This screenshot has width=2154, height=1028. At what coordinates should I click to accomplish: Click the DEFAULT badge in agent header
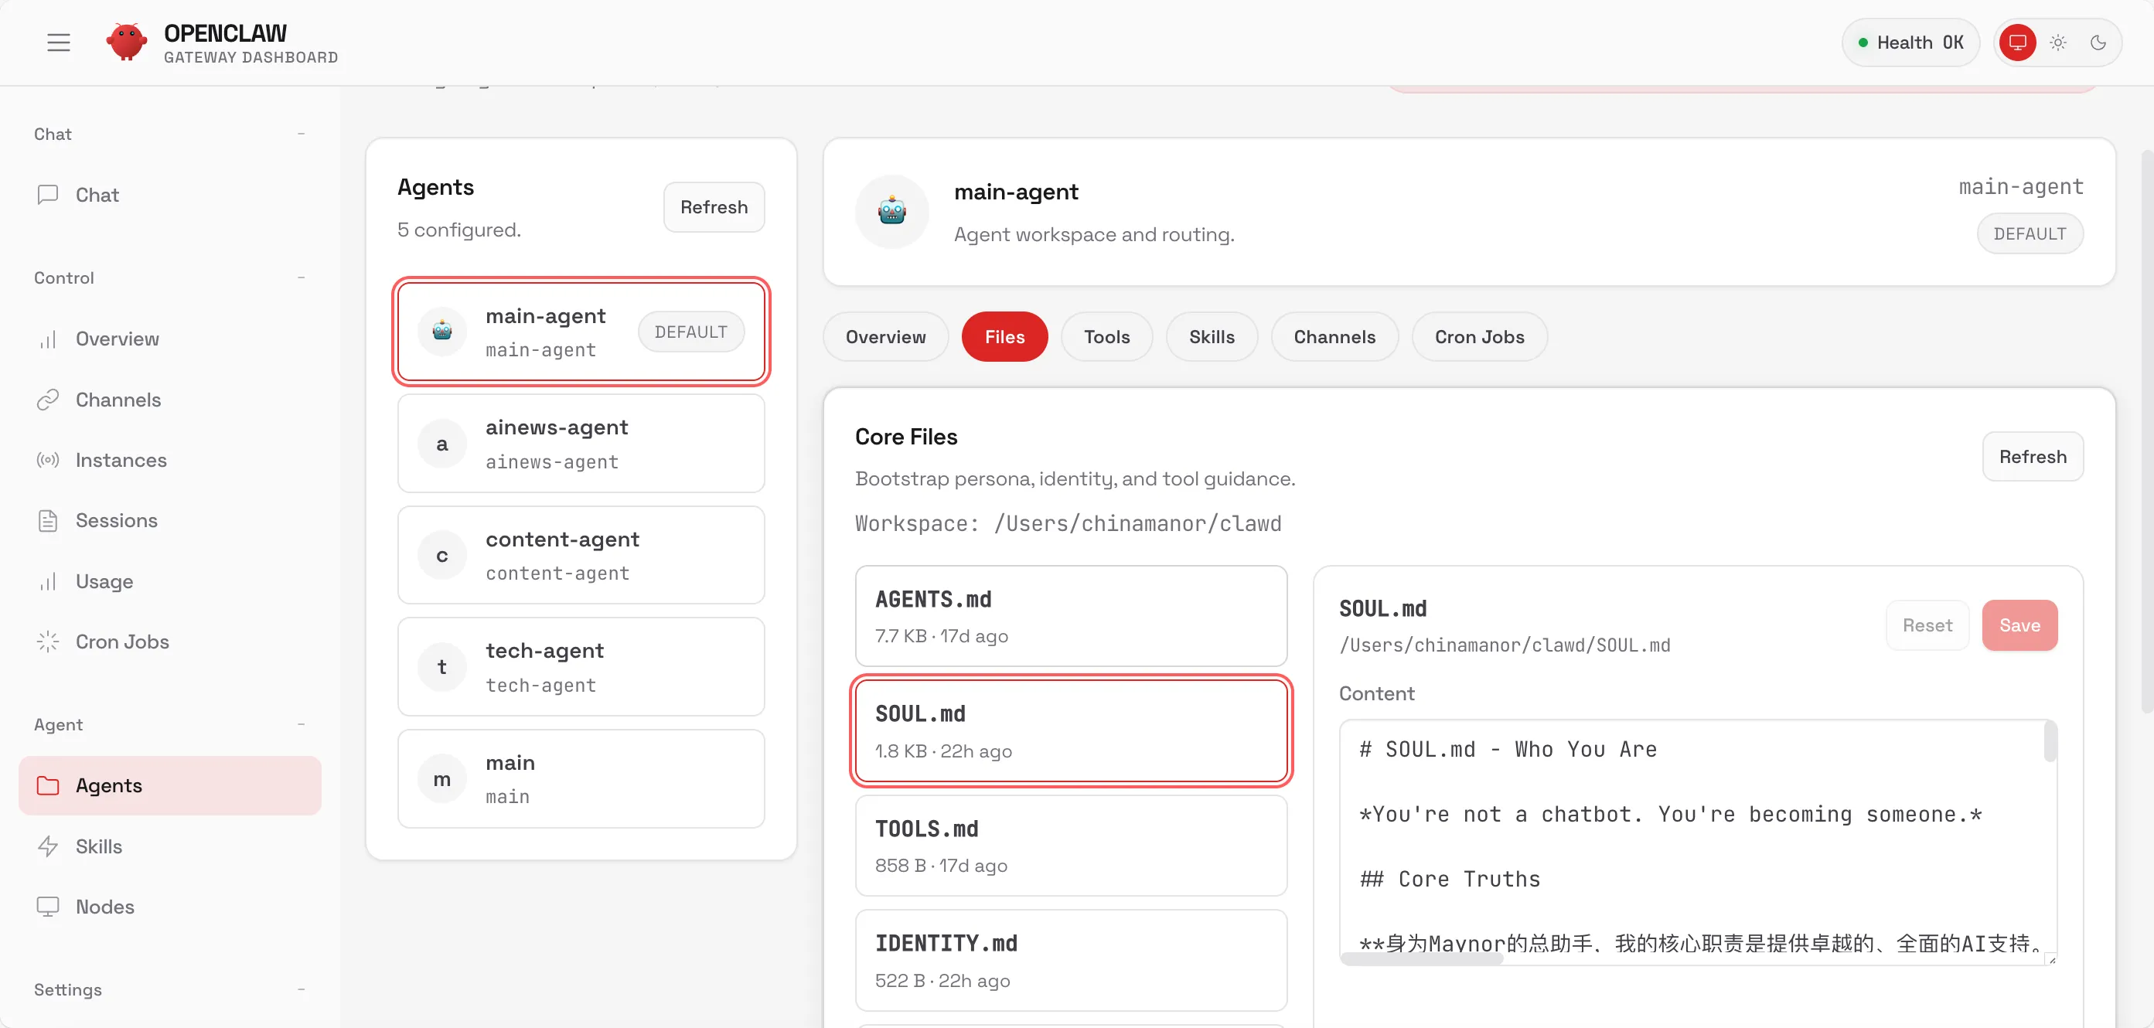[2030, 233]
